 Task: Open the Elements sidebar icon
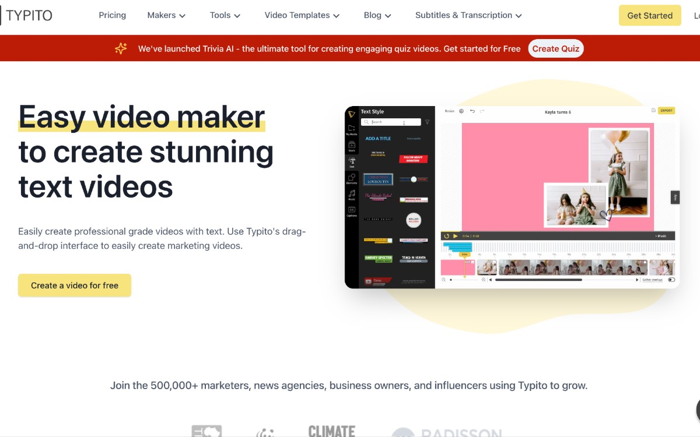coord(351,178)
